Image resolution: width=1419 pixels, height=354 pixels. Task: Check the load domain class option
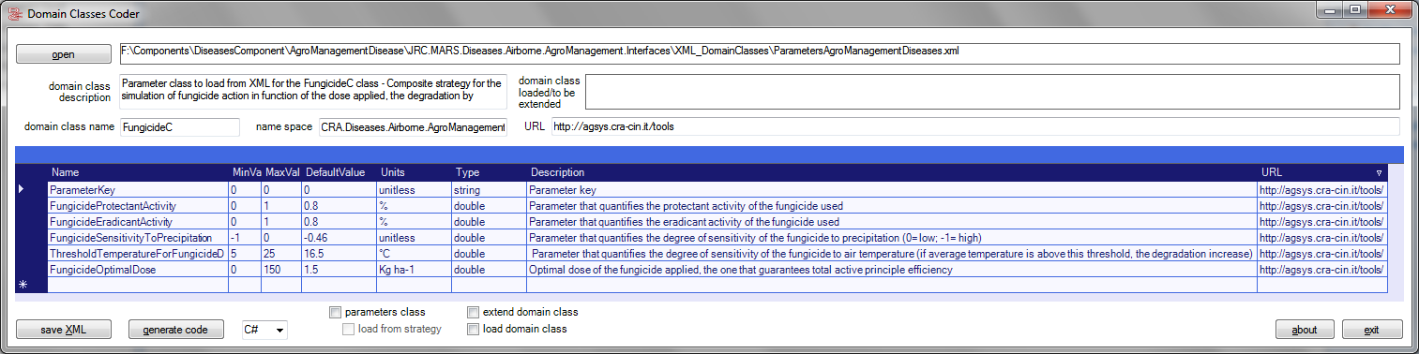(474, 329)
